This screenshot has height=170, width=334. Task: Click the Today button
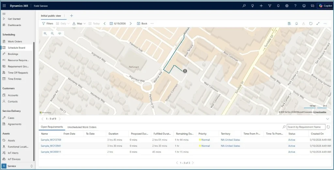point(94,23)
